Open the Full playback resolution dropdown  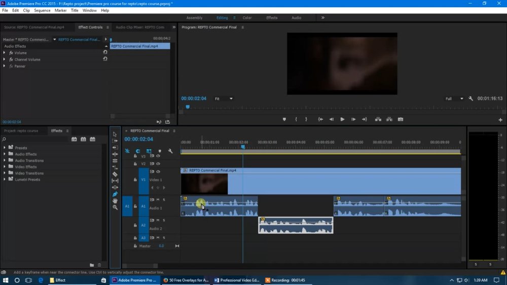pyautogui.click(x=454, y=99)
